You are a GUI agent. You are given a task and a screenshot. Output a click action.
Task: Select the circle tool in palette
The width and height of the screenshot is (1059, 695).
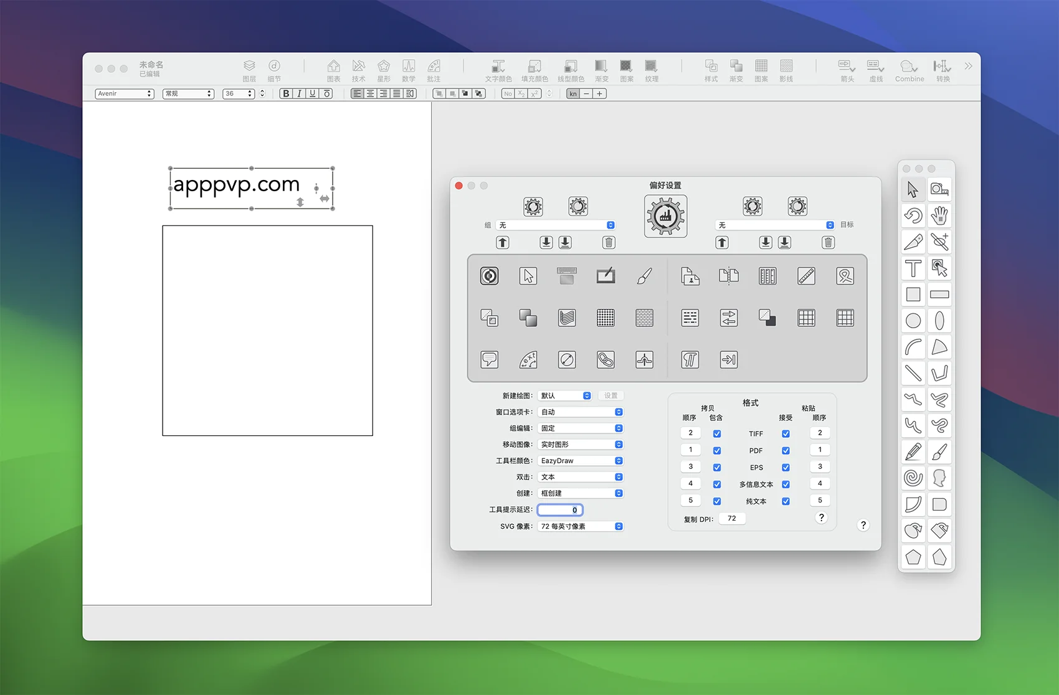pos(913,320)
